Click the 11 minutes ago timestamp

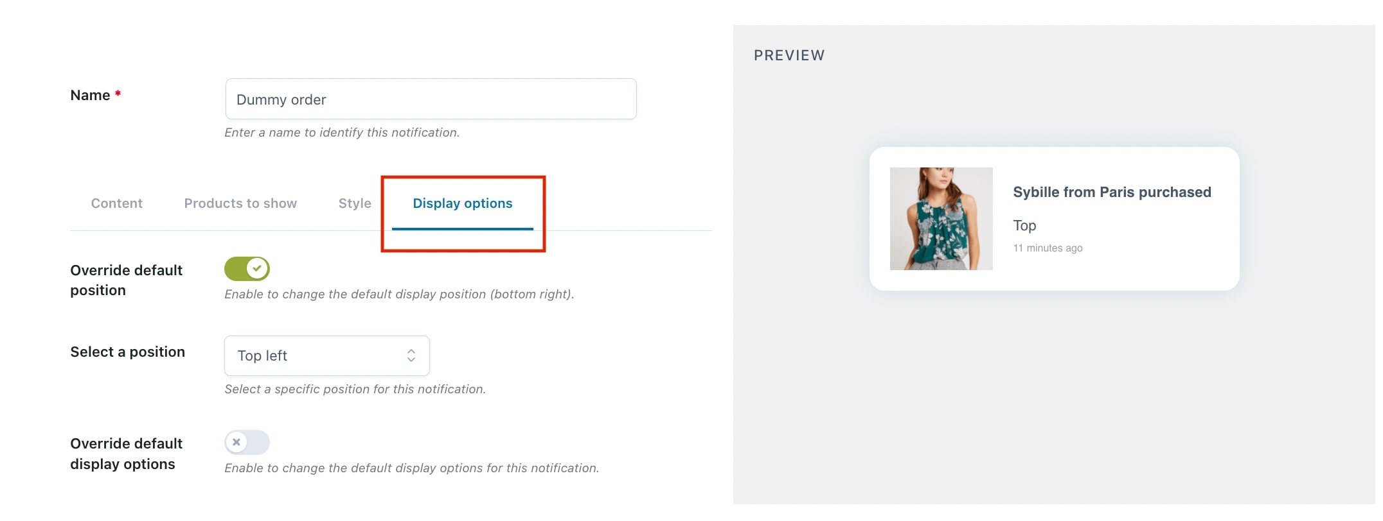pos(1048,248)
